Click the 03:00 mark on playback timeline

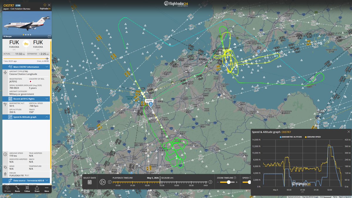click(177, 185)
